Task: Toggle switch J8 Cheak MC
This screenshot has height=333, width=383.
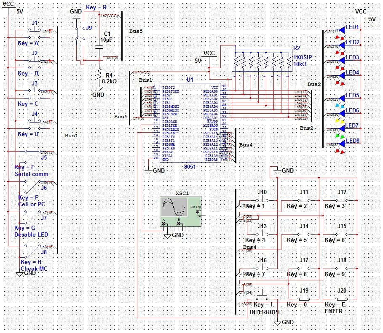Action: coord(33,251)
